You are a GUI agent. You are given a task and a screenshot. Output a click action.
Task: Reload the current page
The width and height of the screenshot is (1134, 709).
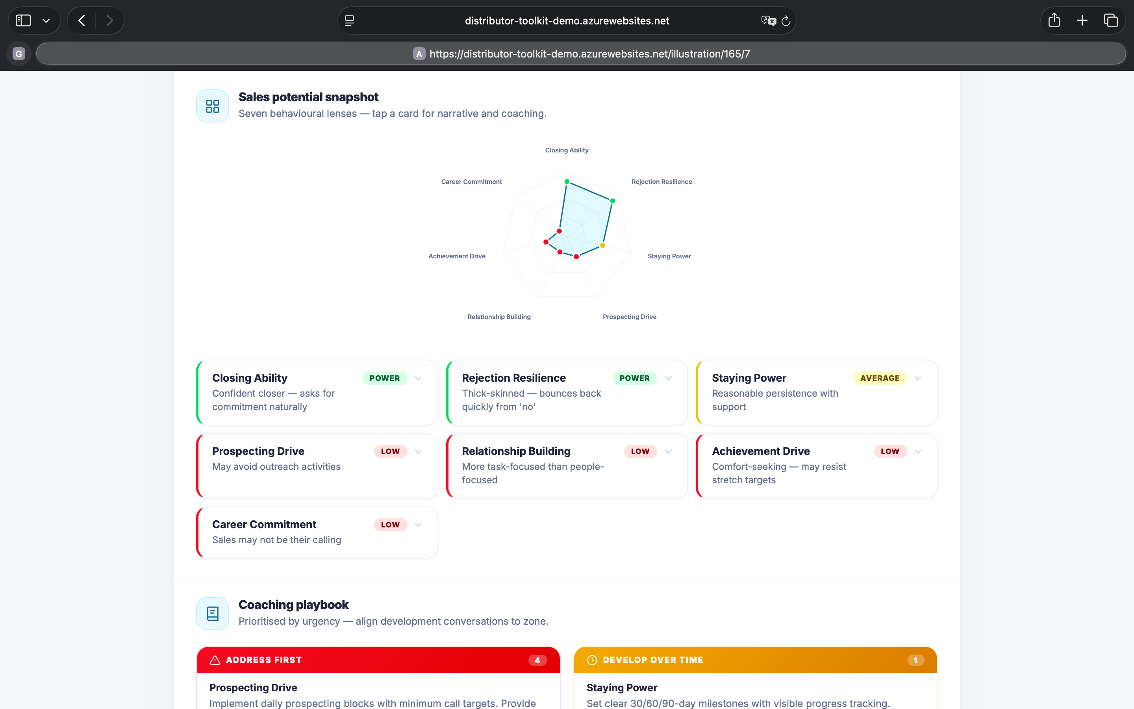pos(786,20)
